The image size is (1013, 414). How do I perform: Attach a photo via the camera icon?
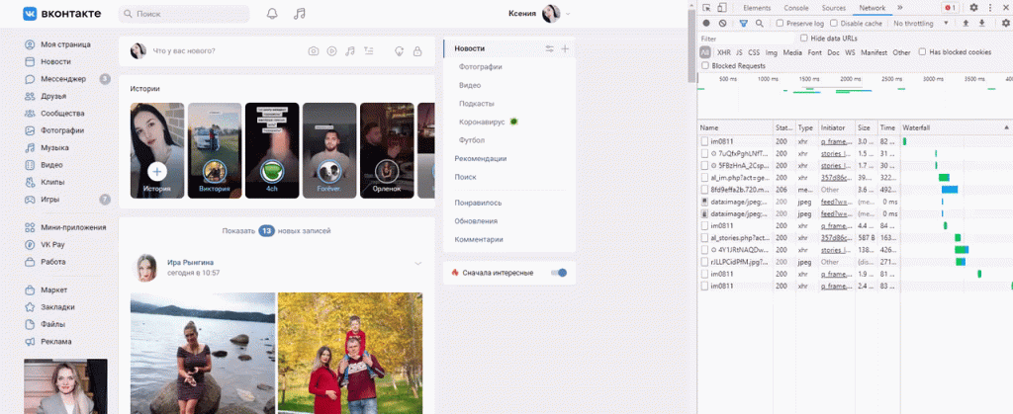[313, 51]
